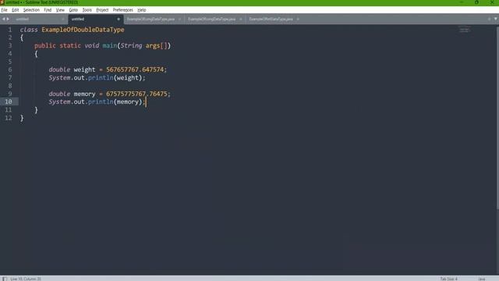The height and width of the screenshot is (281, 499).
Task: Maximize the Sublime Text window
Action: click(476, 2)
